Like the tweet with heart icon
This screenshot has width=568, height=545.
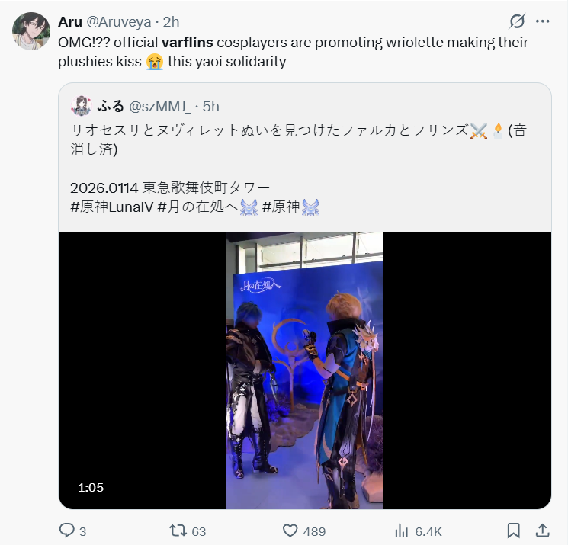[x=290, y=531]
